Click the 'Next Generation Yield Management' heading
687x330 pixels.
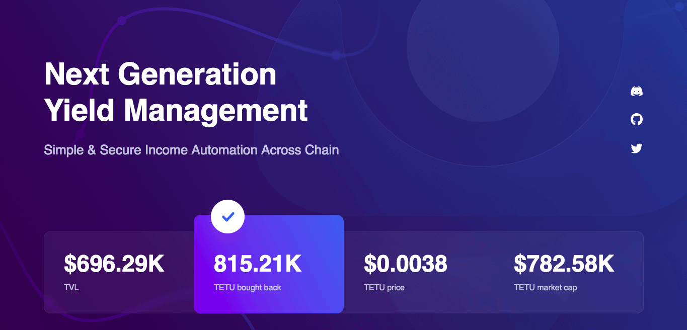(176, 92)
